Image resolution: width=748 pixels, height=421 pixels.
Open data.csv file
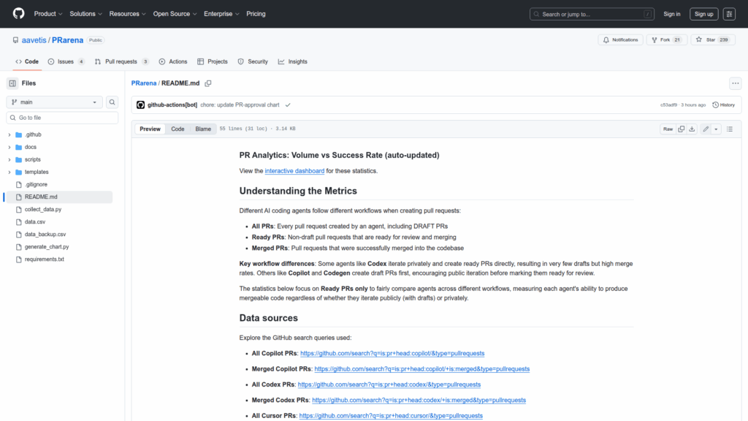pos(35,222)
